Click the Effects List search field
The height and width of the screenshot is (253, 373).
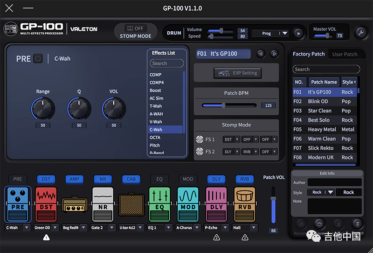[167, 63]
